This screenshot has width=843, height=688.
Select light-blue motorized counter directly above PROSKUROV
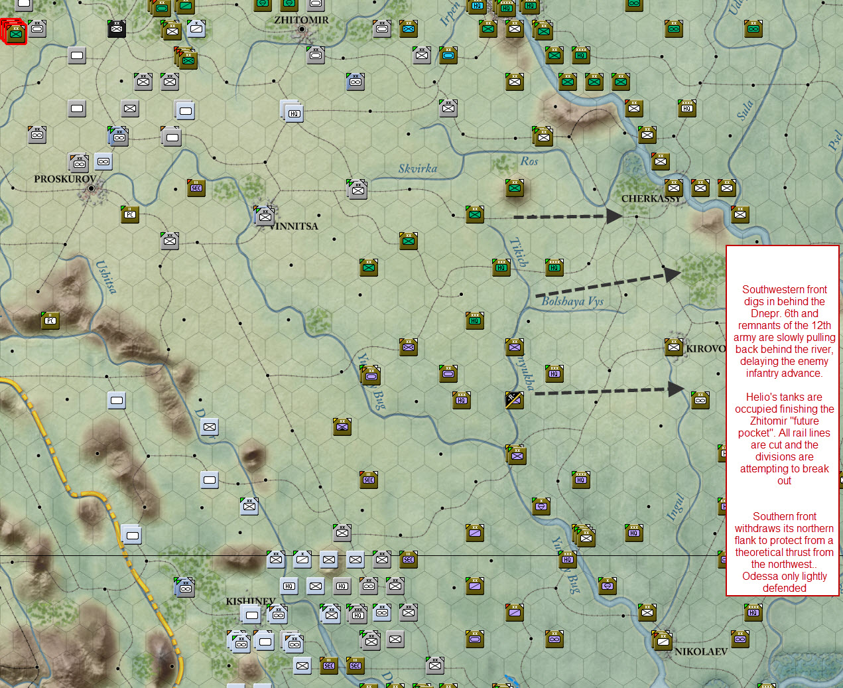[103, 161]
